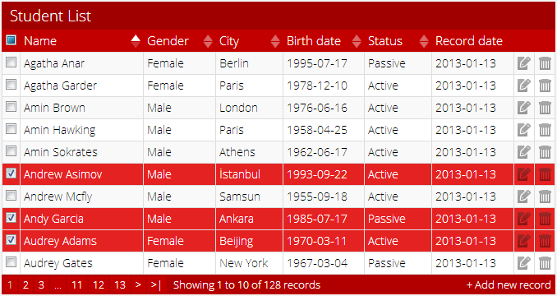Jump to last page button

click(156, 285)
